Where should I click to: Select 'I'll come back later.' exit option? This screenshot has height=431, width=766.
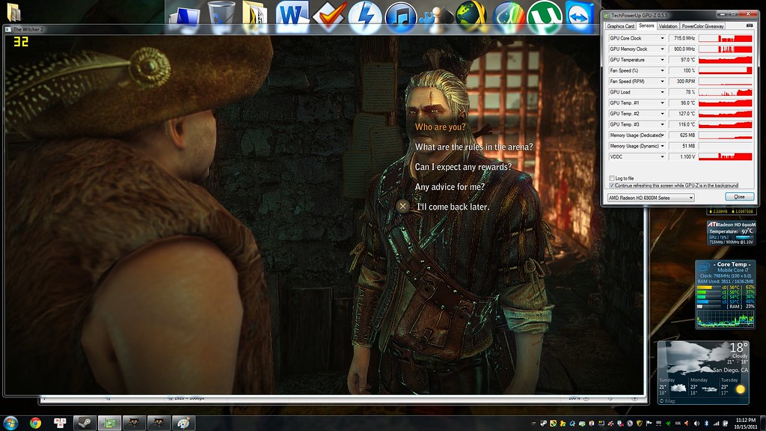click(453, 207)
